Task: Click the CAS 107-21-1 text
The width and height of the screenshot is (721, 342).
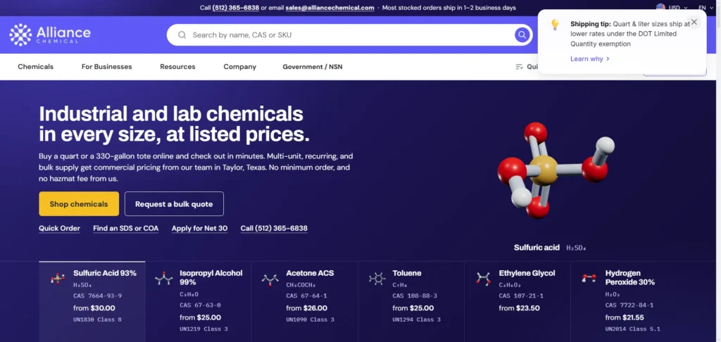Action: coord(521,296)
